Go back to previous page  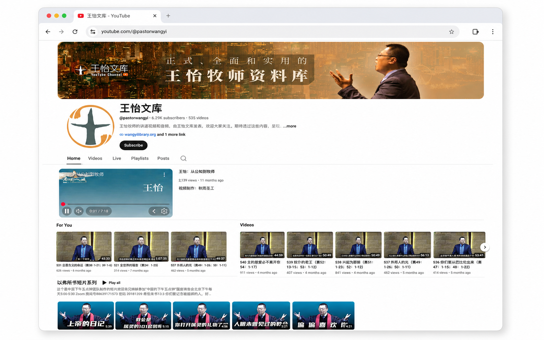48,32
